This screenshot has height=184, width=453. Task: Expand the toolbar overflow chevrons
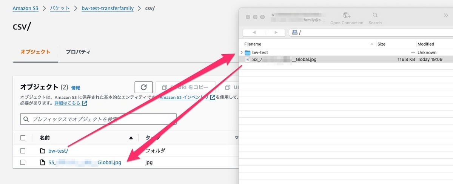[x=445, y=15]
